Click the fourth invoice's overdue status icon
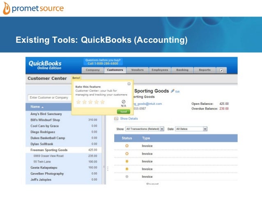This screenshot has width=262, height=197. [x=127, y=169]
